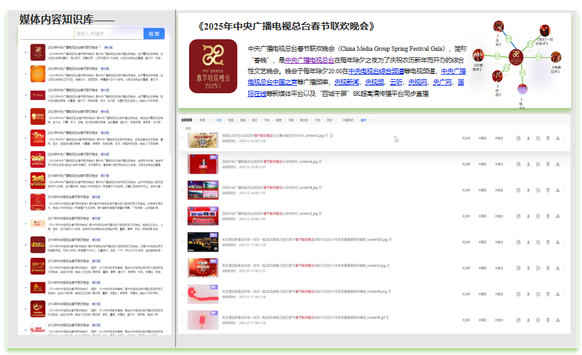The height and width of the screenshot is (355, 582).
Task: Click the lantern thumbnail of content8.gif
Action: (x=203, y=320)
